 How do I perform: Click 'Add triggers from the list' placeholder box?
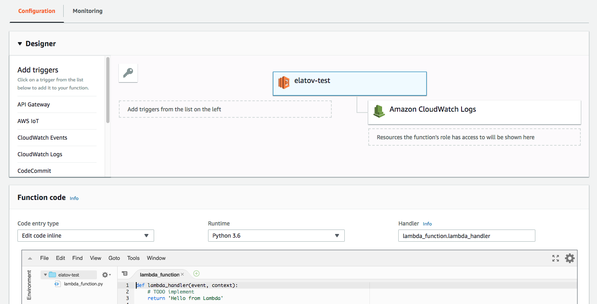coord(225,109)
